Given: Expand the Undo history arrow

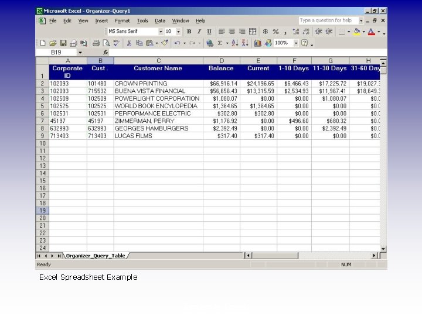Looking at the screenshot, I should (x=185, y=43).
